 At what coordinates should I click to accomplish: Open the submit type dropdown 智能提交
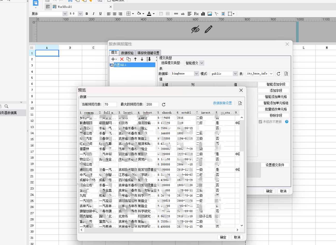coord(194,63)
